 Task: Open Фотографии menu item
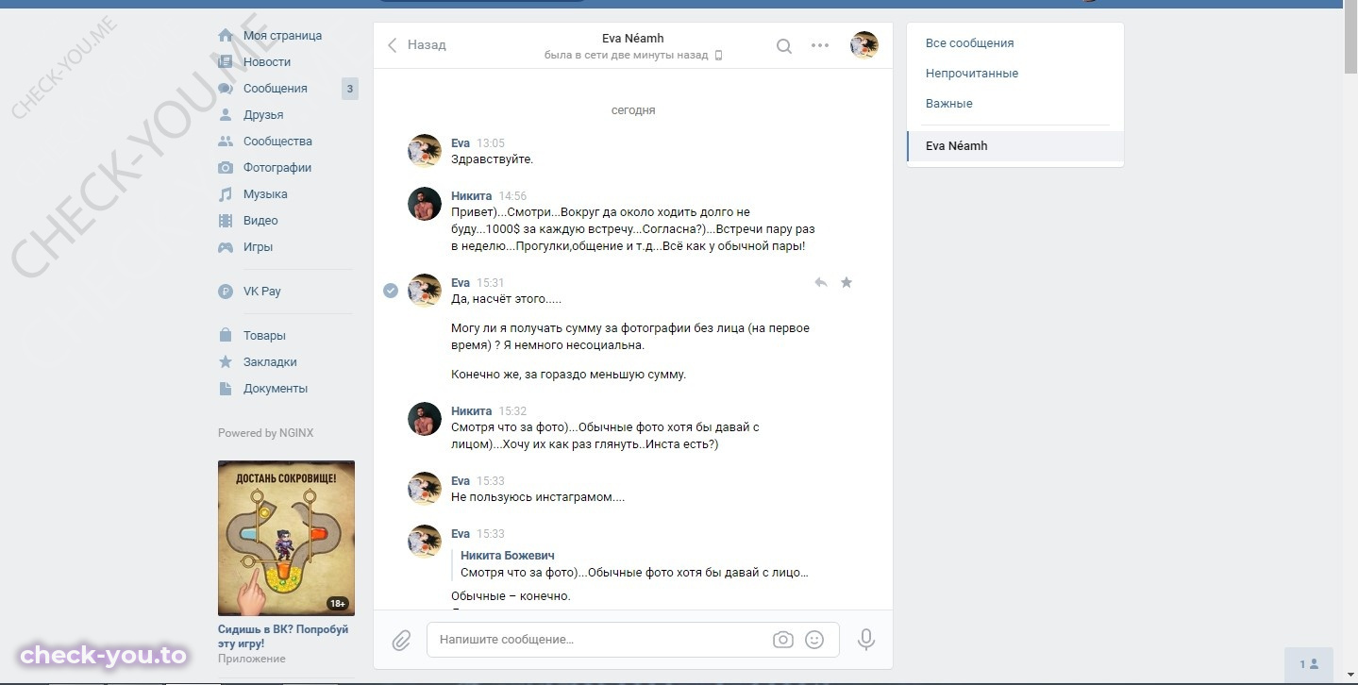coord(277,168)
